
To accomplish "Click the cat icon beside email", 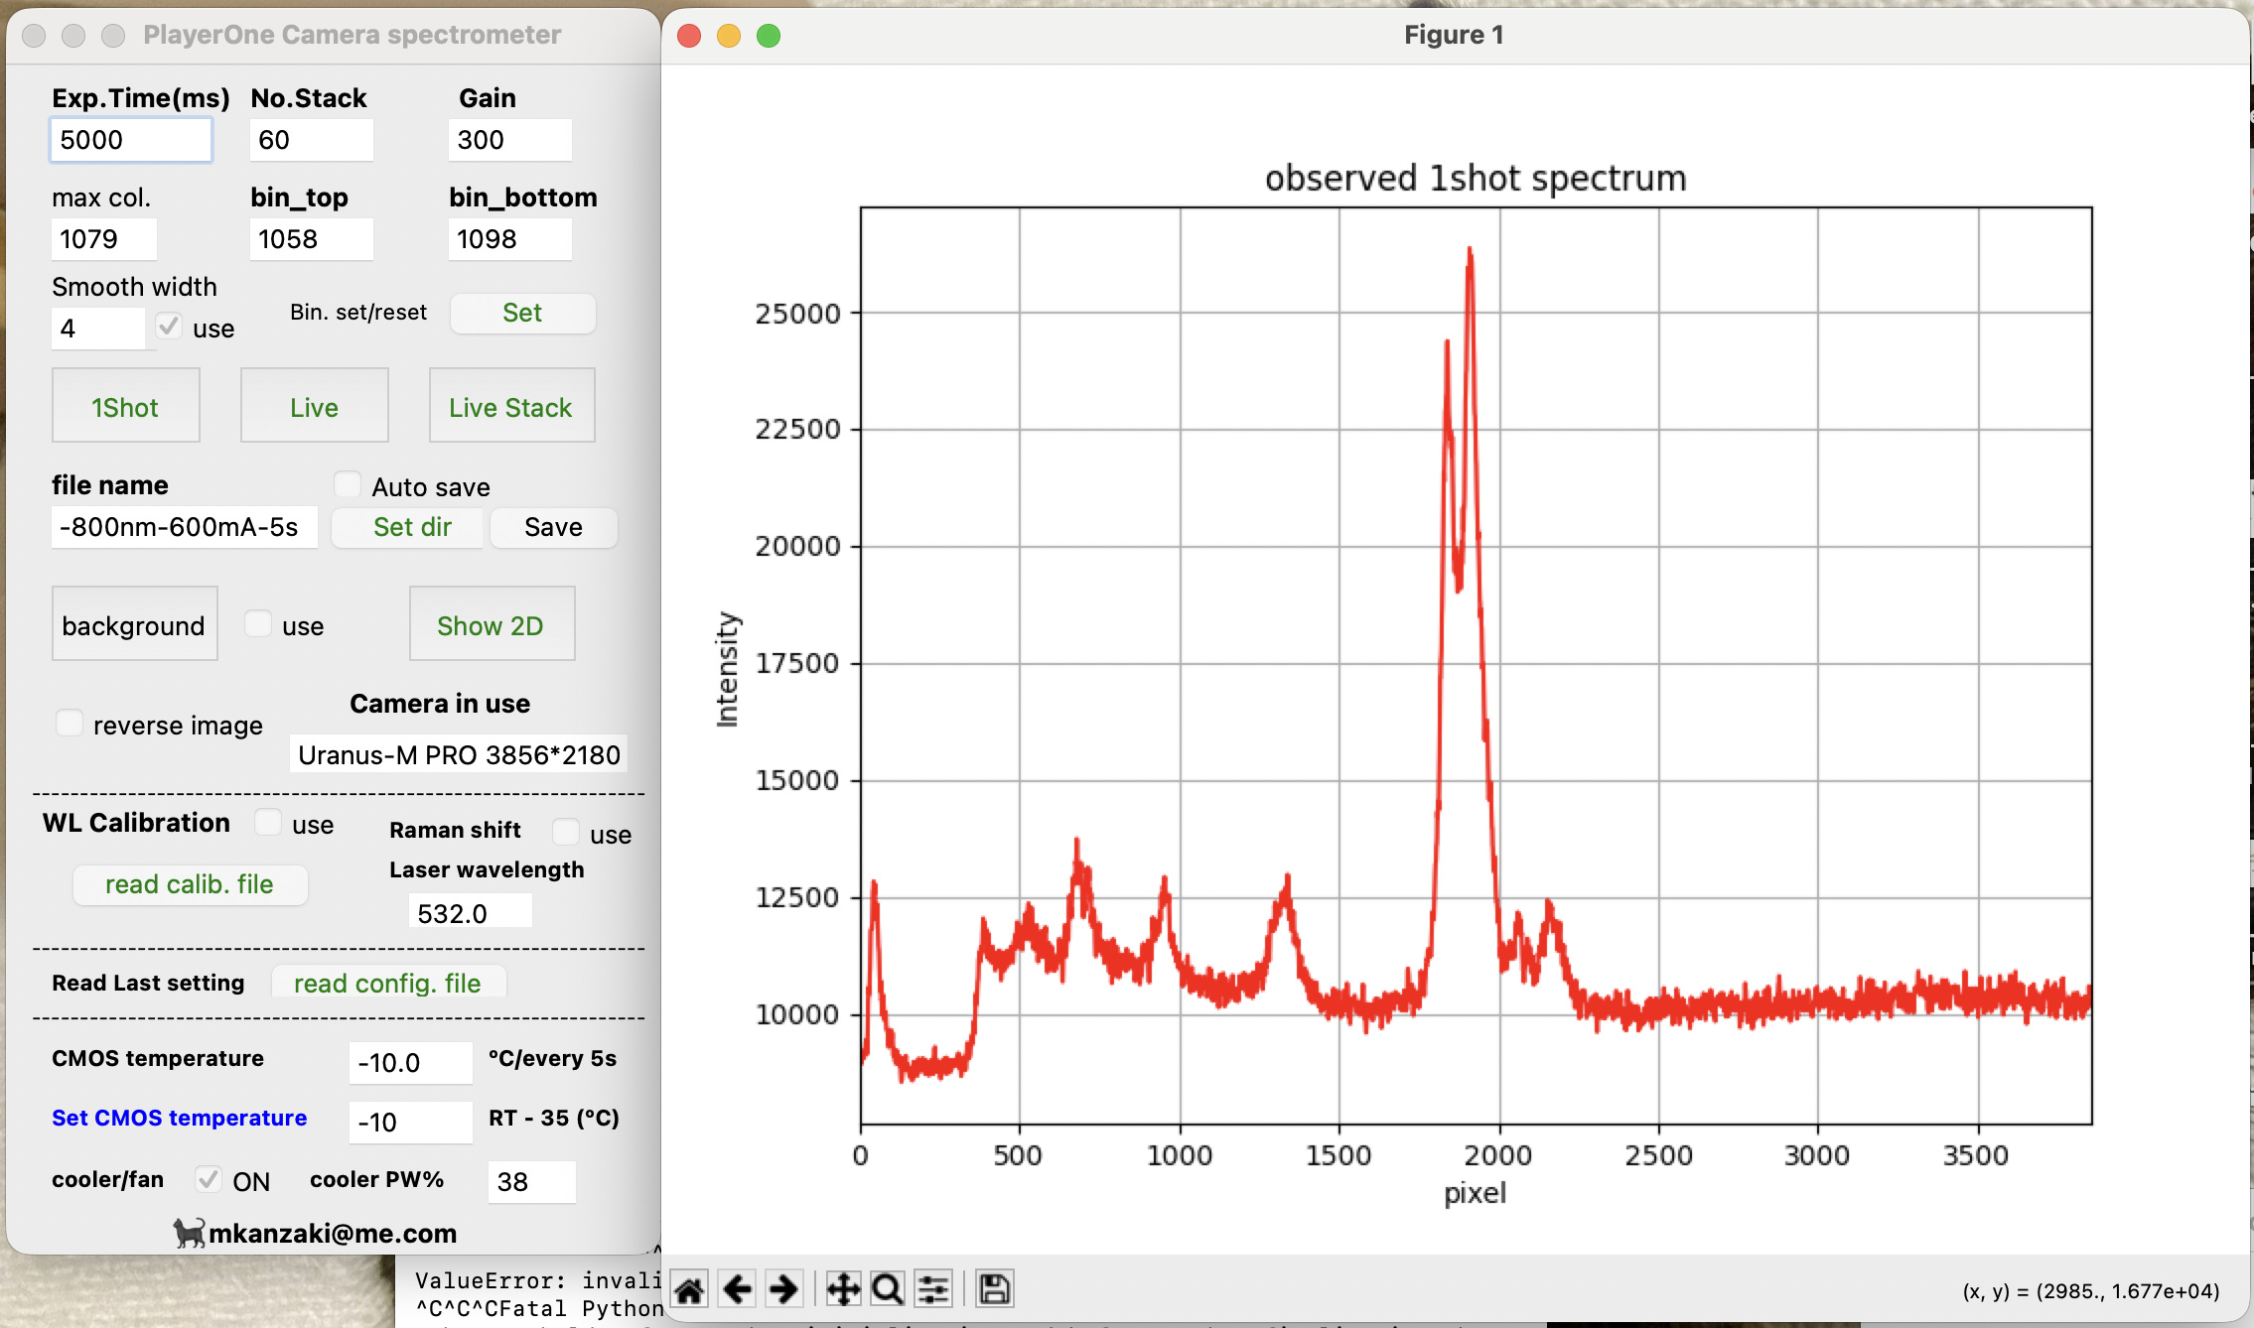I will (189, 1233).
